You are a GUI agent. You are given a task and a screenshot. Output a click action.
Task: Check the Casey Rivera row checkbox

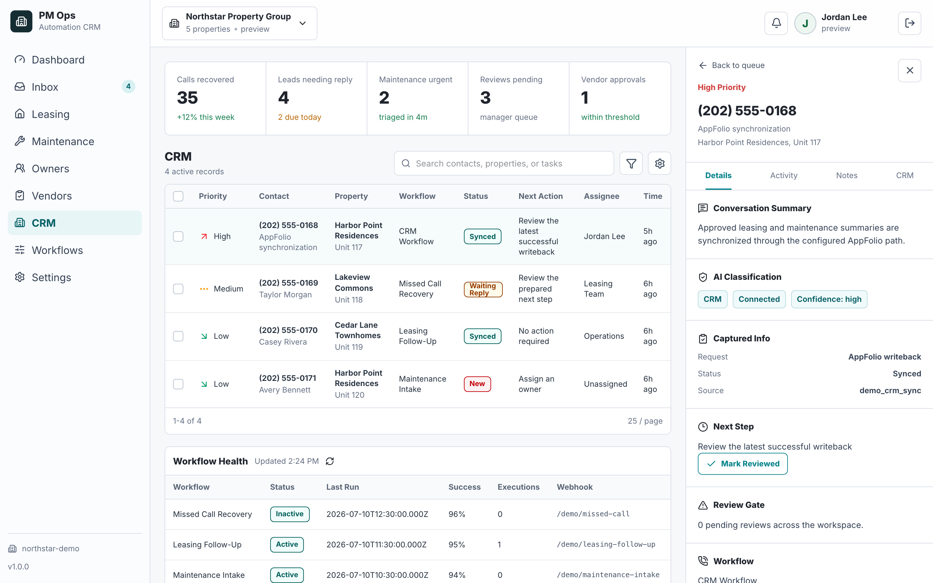coord(178,336)
